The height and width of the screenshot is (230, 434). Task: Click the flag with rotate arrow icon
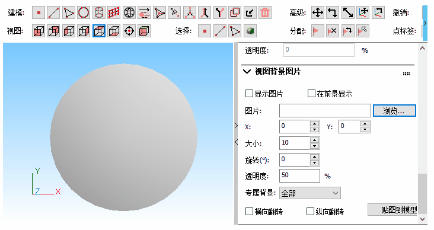(348, 31)
